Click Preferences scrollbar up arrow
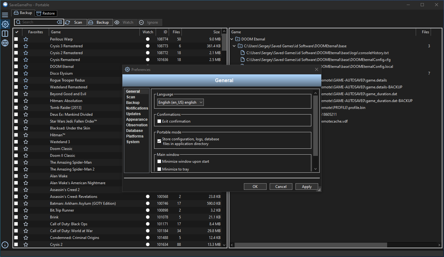This screenshot has width=444, height=257. (315, 93)
